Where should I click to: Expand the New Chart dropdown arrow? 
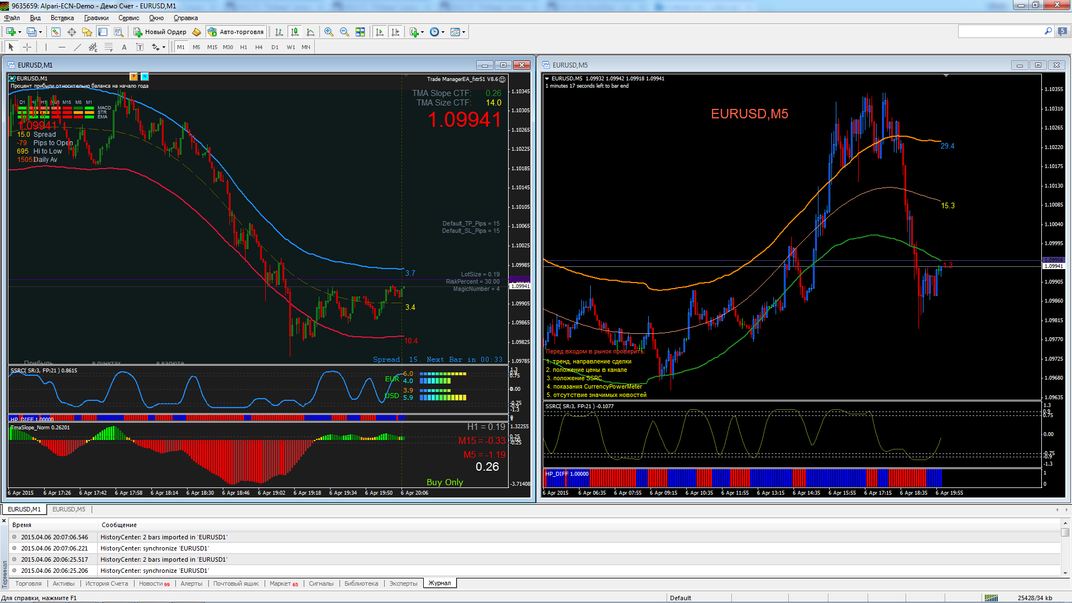point(20,32)
